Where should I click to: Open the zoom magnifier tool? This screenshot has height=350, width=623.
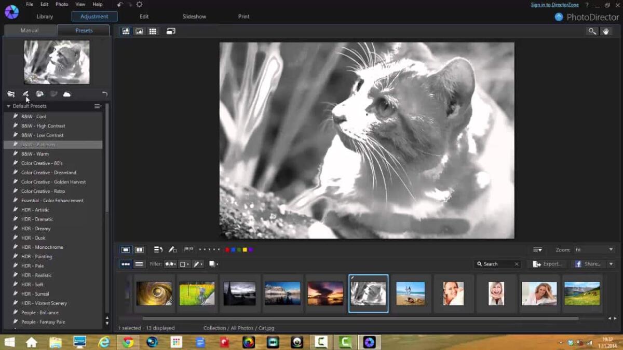592,31
